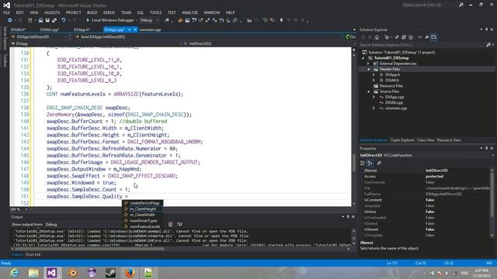This screenshot has width=497, height=279.
Task: Open the VASSISTX menu
Action: [52, 12]
